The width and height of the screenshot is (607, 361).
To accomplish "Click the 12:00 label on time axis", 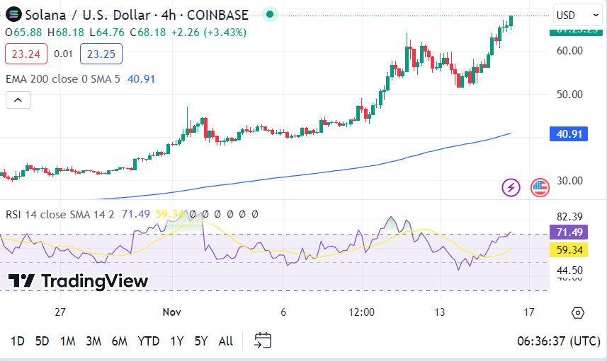I will tap(361, 312).
